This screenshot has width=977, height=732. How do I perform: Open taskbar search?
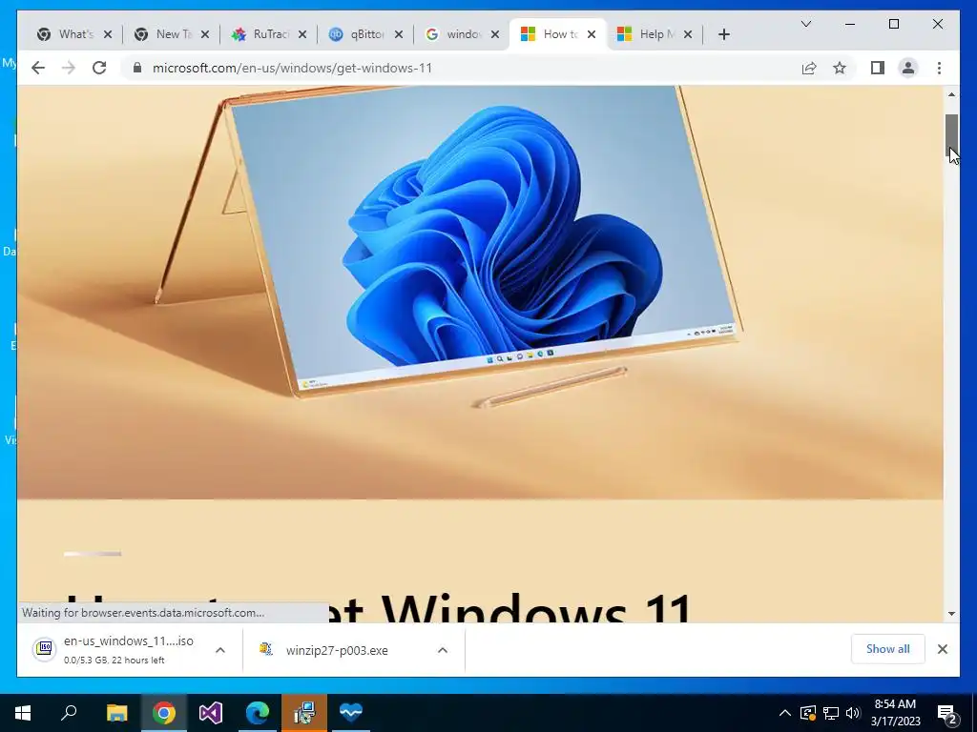coord(69,713)
